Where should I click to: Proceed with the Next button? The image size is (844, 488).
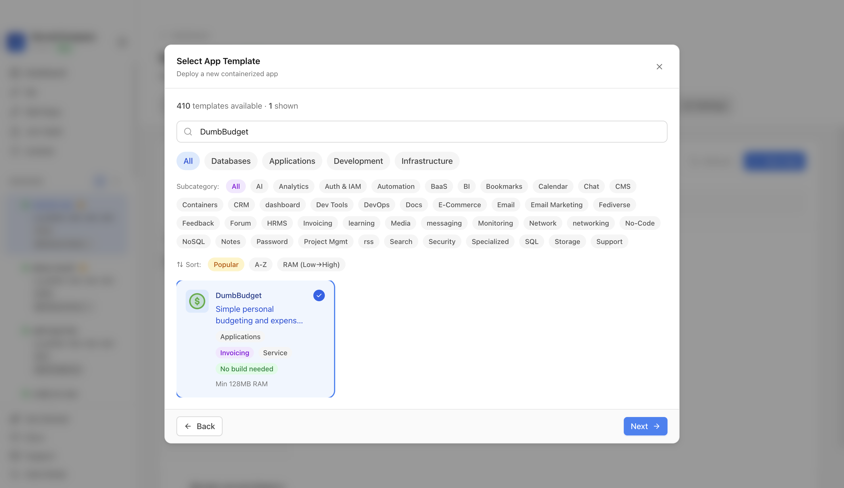[x=645, y=426]
